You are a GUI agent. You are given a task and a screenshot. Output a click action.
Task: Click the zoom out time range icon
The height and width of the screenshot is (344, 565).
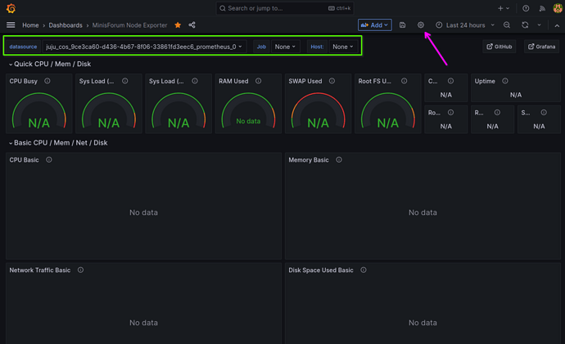click(507, 25)
